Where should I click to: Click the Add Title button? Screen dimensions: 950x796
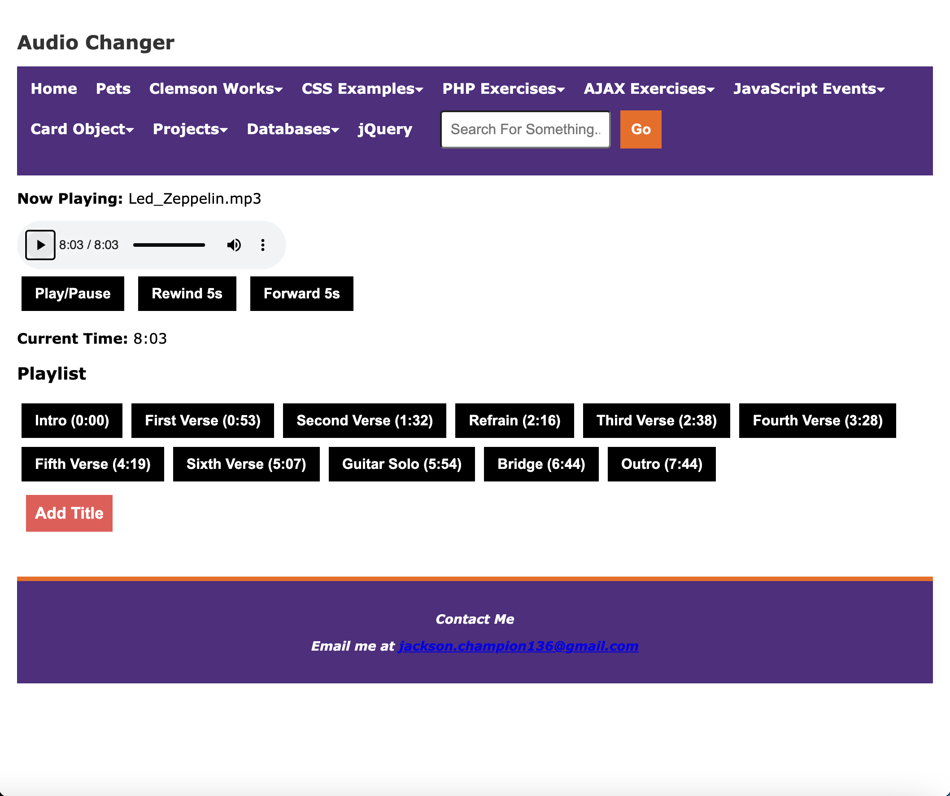point(69,513)
